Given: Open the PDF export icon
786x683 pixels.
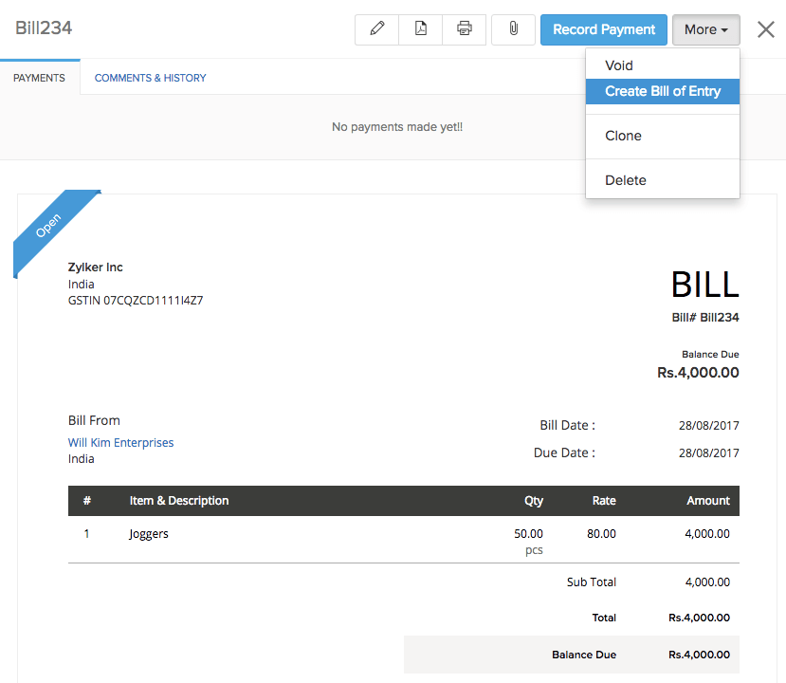Looking at the screenshot, I should coord(420,29).
